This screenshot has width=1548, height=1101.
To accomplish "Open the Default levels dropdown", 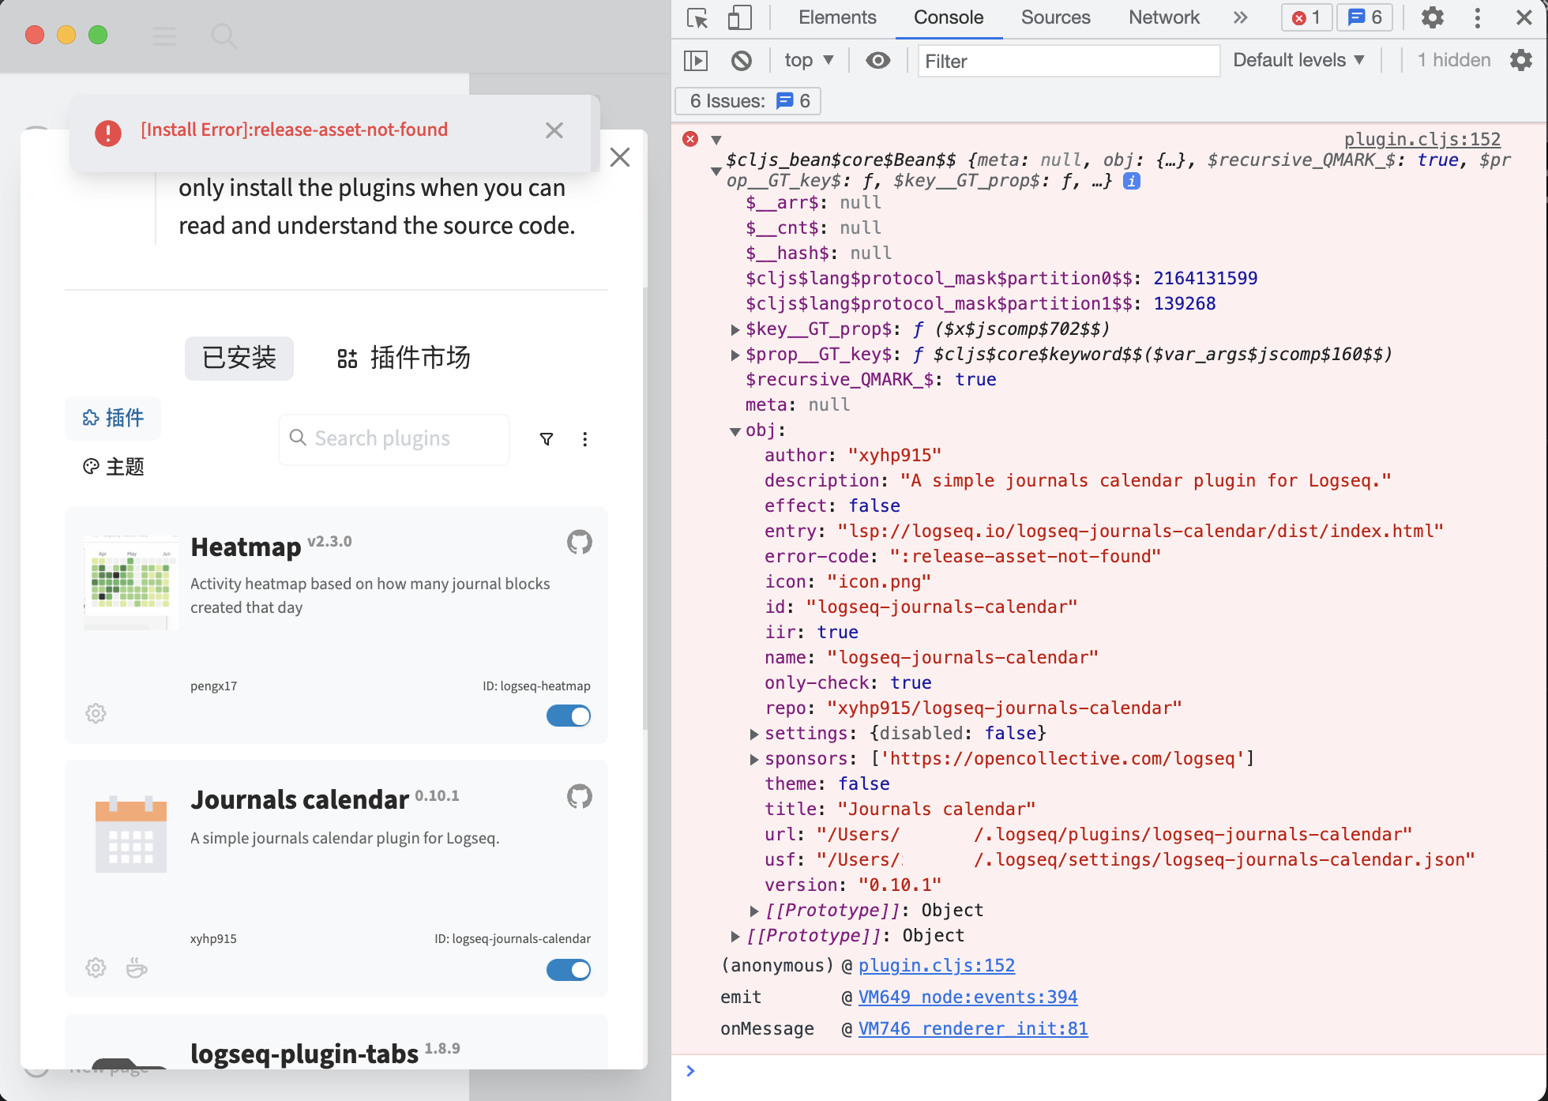I will pyautogui.click(x=1298, y=59).
